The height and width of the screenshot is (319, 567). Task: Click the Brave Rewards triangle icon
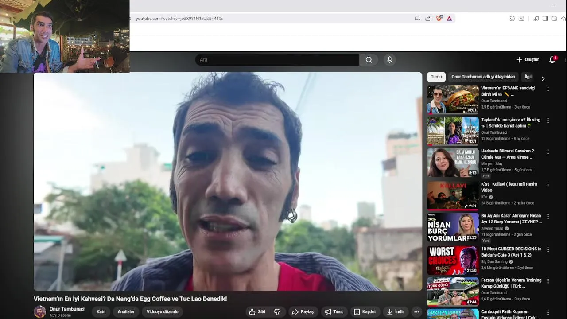449,19
